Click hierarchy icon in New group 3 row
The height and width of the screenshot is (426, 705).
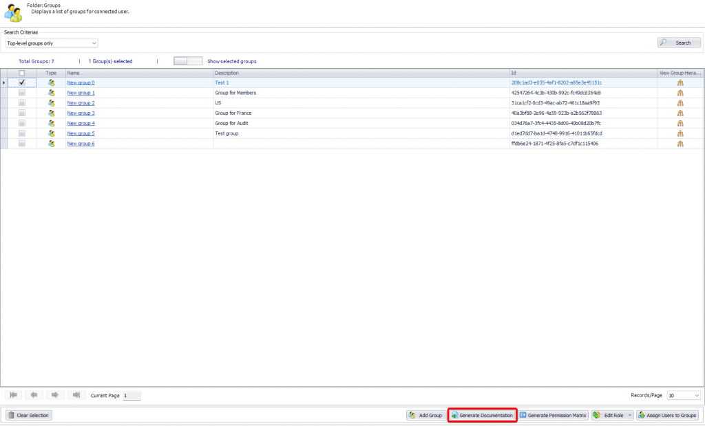point(680,113)
